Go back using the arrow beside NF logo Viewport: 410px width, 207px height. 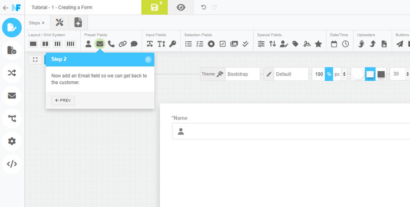click(6, 8)
